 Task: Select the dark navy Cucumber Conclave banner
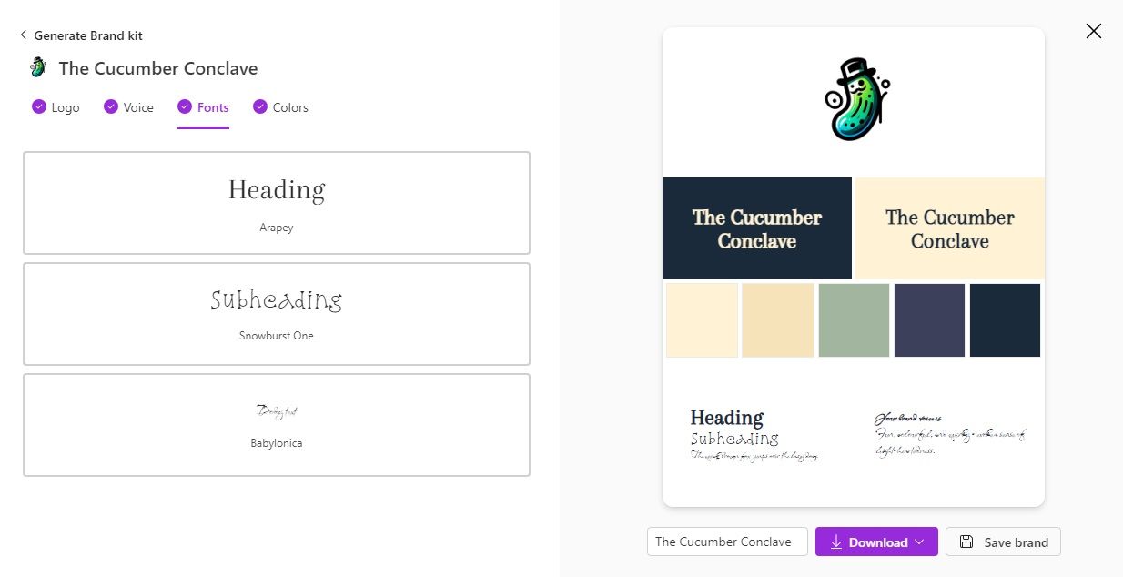(x=757, y=228)
